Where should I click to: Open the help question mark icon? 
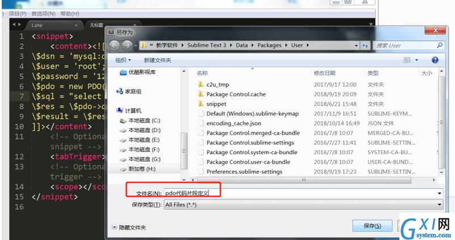[435, 60]
